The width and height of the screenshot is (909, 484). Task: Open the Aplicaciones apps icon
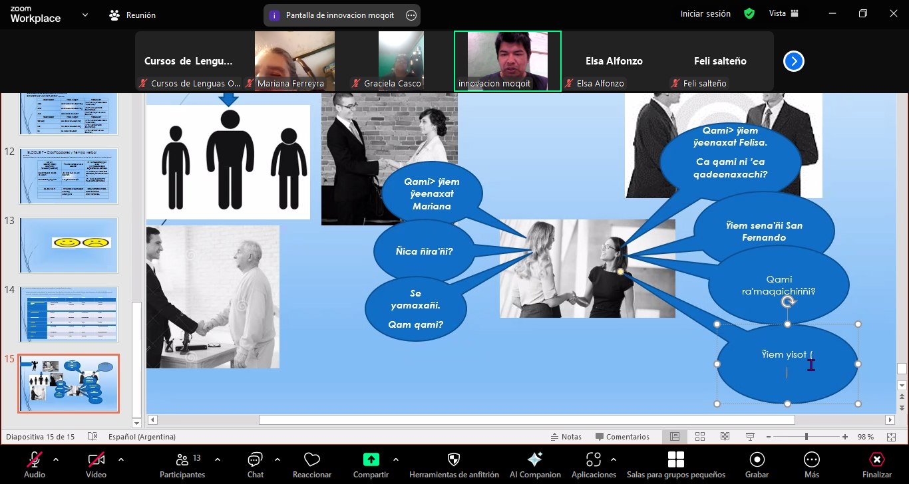coord(593,460)
